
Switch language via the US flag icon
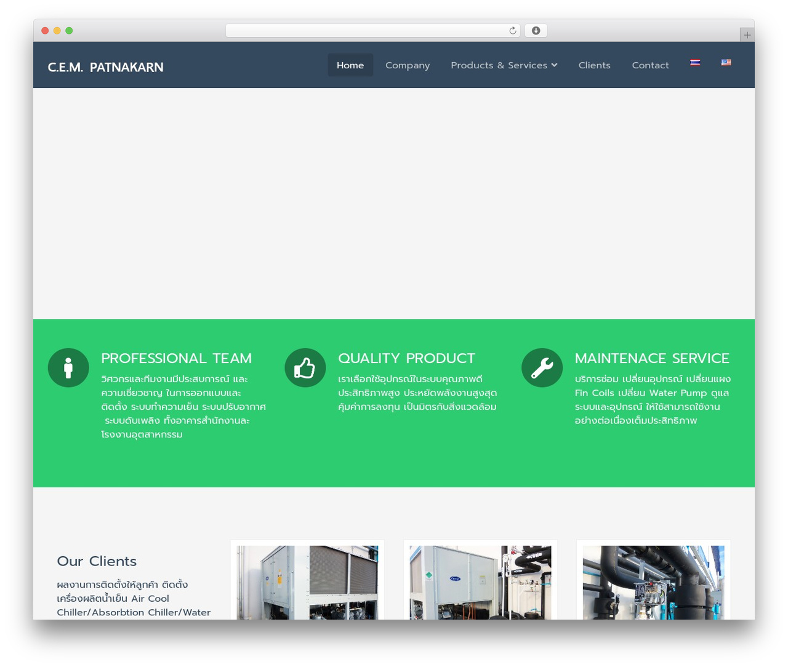pyautogui.click(x=726, y=62)
